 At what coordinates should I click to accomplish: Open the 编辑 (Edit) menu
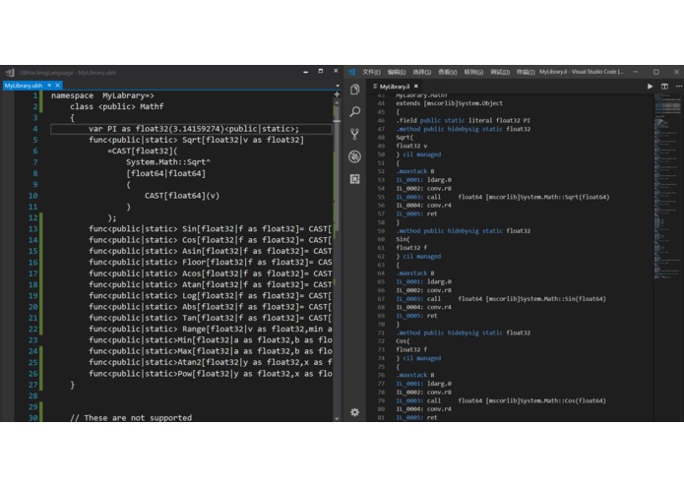[397, 72]
